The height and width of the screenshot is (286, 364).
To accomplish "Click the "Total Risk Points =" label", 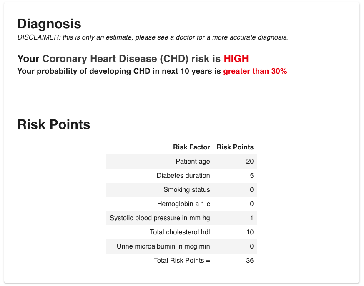I will point(182,261).
